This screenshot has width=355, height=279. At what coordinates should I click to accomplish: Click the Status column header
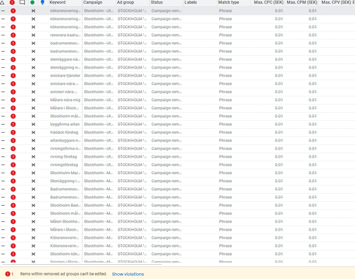pyautogui.click(x=157, y=2)
